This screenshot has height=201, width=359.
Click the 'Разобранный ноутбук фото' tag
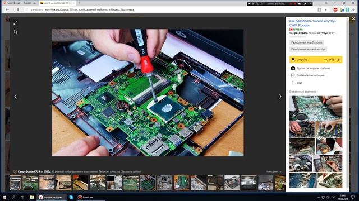coord(307,42)
